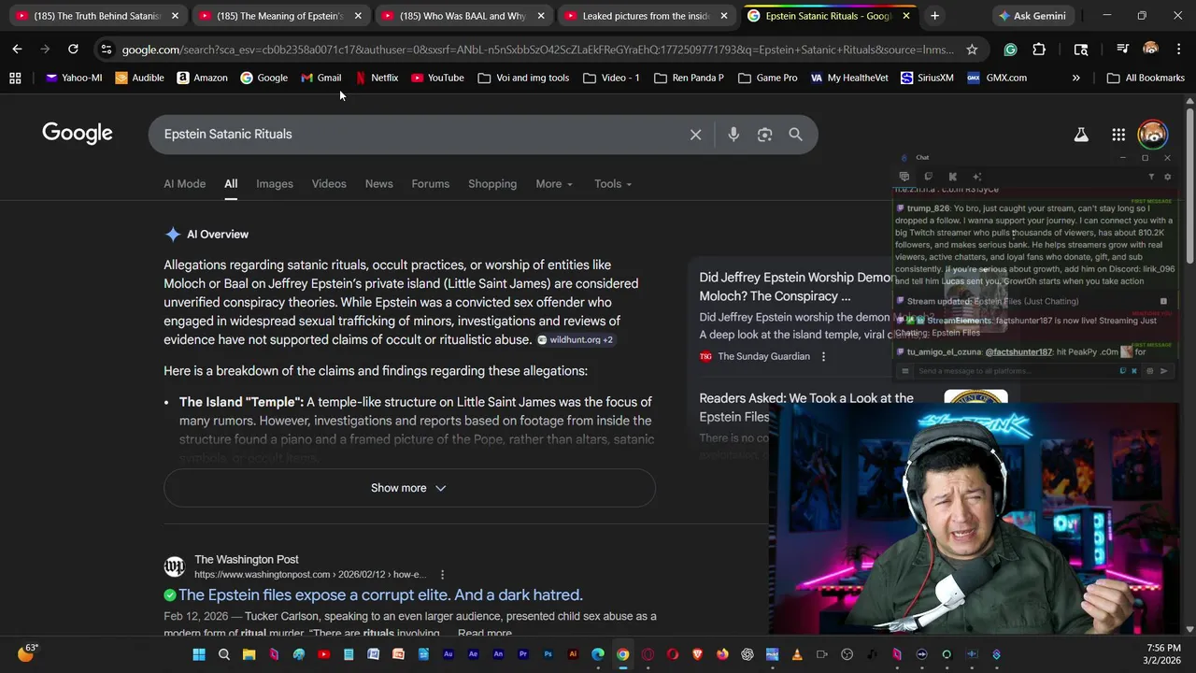1196x673 pixels.
Task: Open the taskbar clock and date
Action: [1162, 654]
